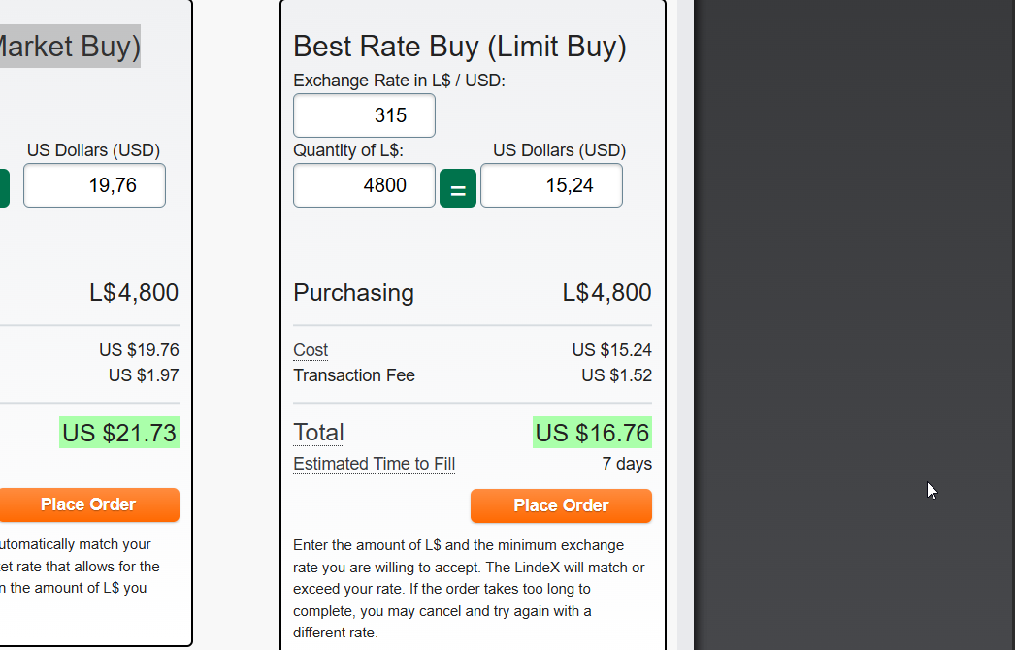Click the Exchange Rate in L$ / USD label
This screenshot has width=1015, height=650.
pos(399,81)
